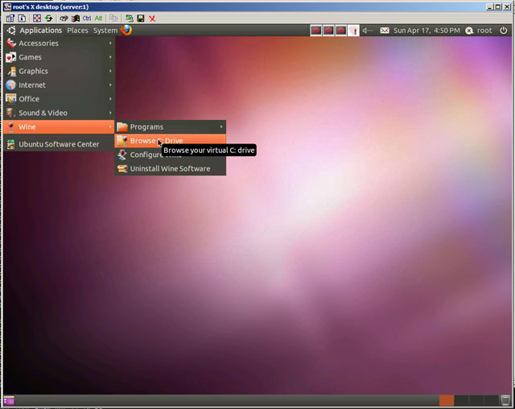Send Ctrl-Esc using the Windows flag icon

(76, 19)
